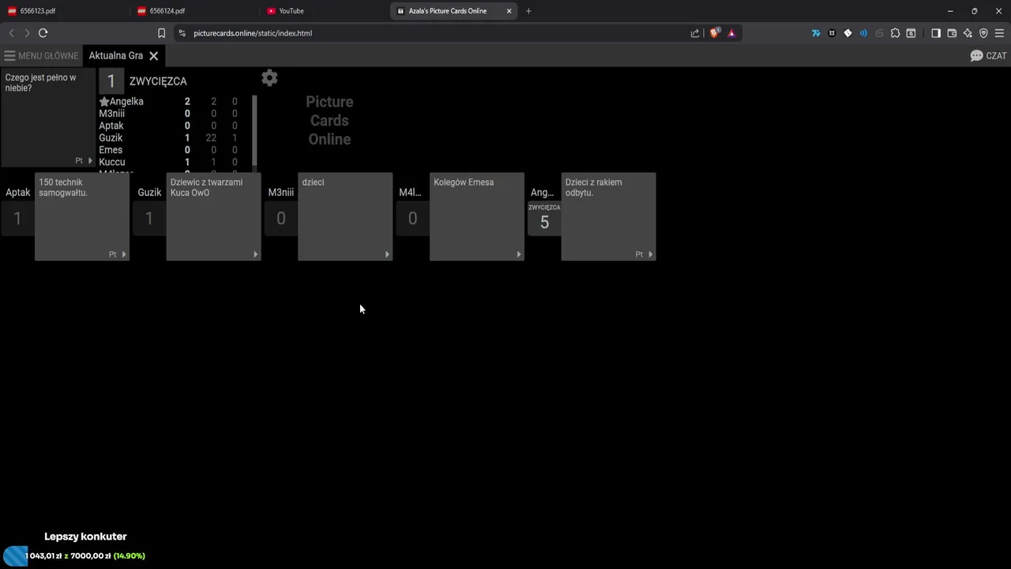Click the round number 1 box
The height and width of the screenshot is (569, 1011).
[x=111, y=81]
